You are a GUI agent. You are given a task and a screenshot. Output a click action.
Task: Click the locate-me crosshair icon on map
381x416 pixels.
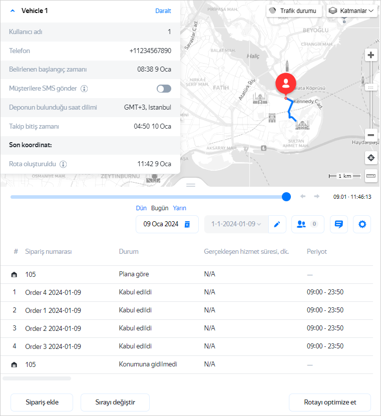370,158
